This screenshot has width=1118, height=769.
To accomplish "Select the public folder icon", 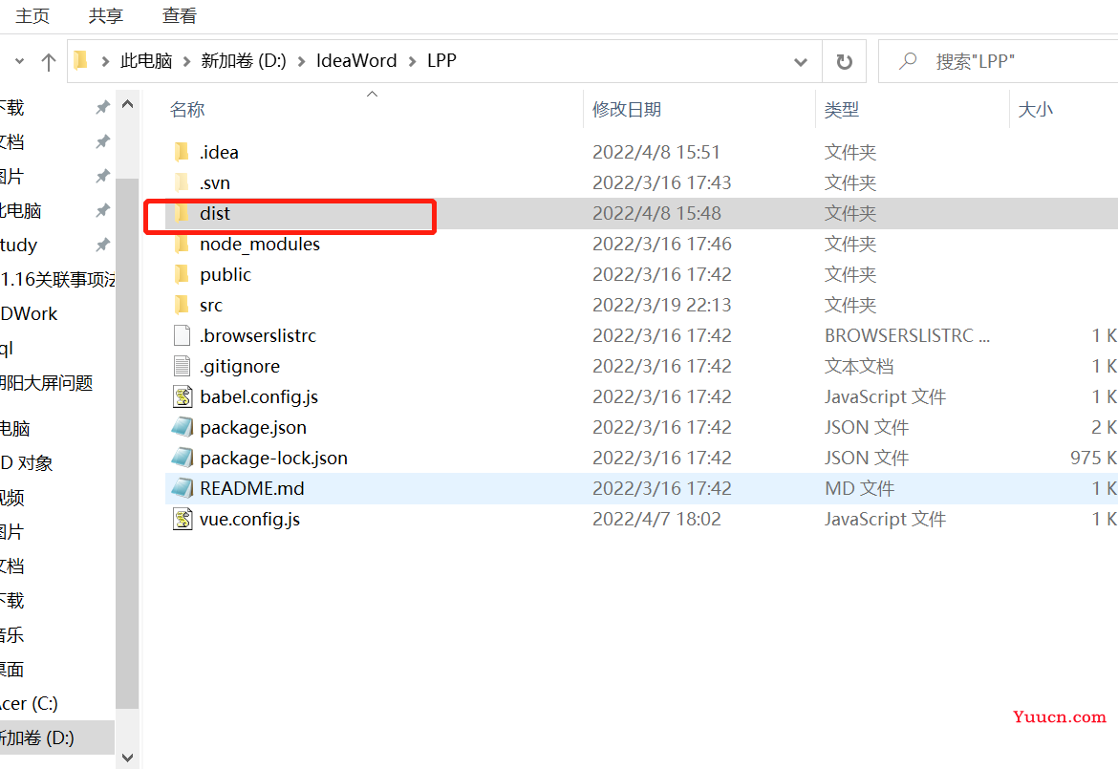I will pyautogui.click(x=182, y=274).
